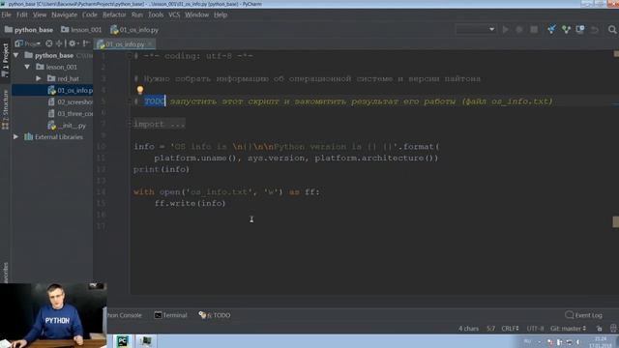Open the View menu
The height and width of the screenshot is (348, 619).
40,14
